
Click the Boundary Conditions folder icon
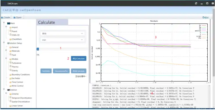point(10,75)
